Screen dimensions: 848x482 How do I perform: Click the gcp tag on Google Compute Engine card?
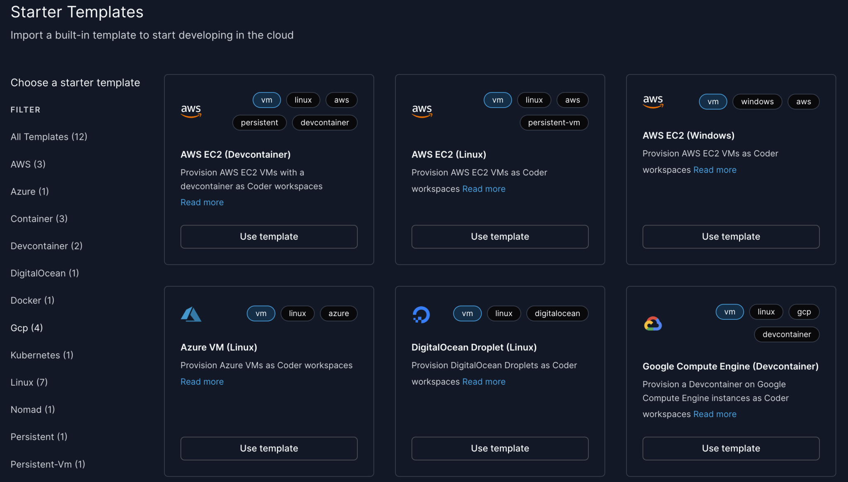(804, 312)
